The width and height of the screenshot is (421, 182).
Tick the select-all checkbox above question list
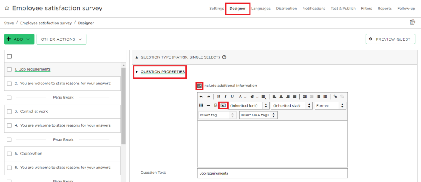(9, 56)
